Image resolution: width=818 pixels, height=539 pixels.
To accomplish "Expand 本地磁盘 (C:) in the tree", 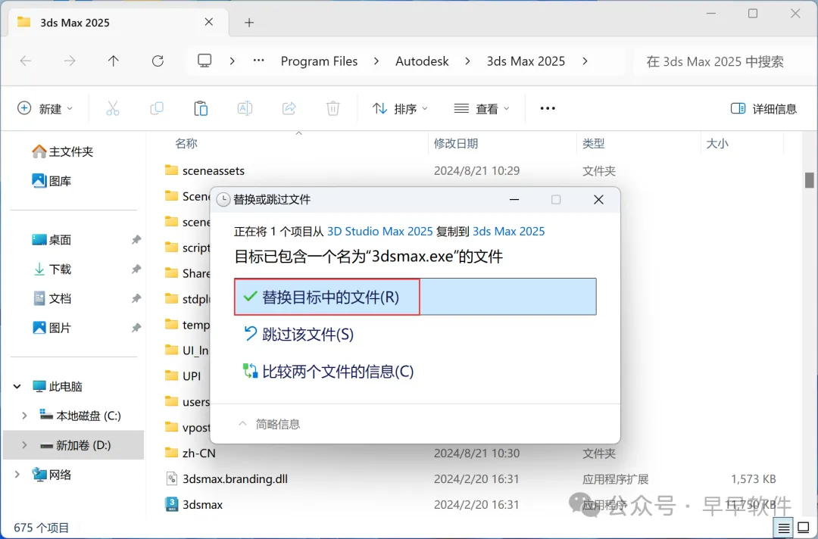I will [x=24, y=416].
